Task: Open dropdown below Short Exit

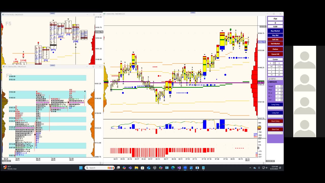Action: tap(275, 133)
